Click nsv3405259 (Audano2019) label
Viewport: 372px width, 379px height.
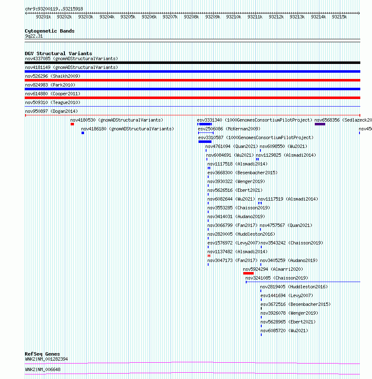click(x=289, y=260)
